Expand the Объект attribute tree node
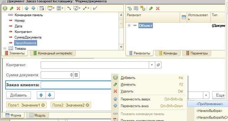The image size is (228, 121). [129, 26]
